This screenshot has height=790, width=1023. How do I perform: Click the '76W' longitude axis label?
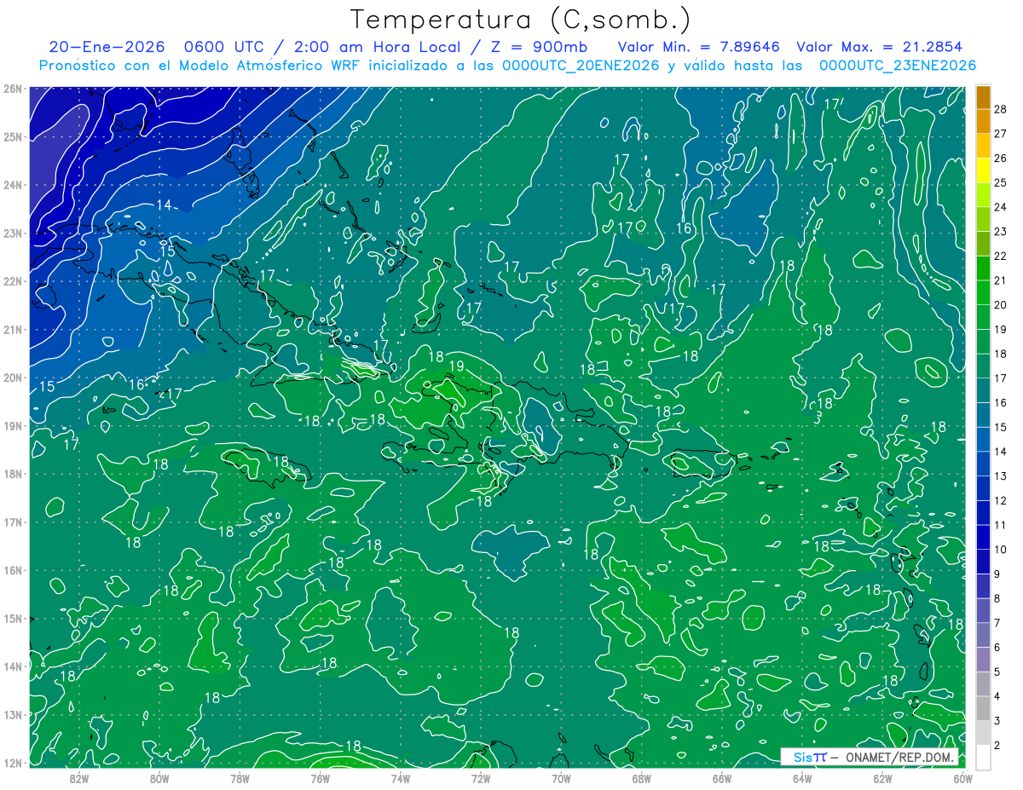(x=321, y=778)
